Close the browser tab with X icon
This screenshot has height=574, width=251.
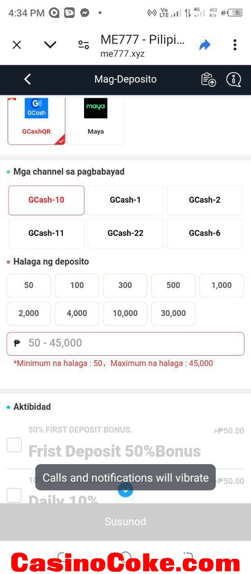pyautogui.click(x=17, y=44)
